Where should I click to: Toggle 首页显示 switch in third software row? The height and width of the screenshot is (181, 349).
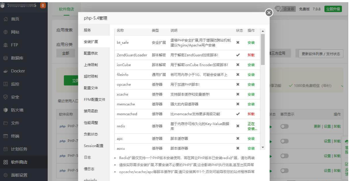285,156
